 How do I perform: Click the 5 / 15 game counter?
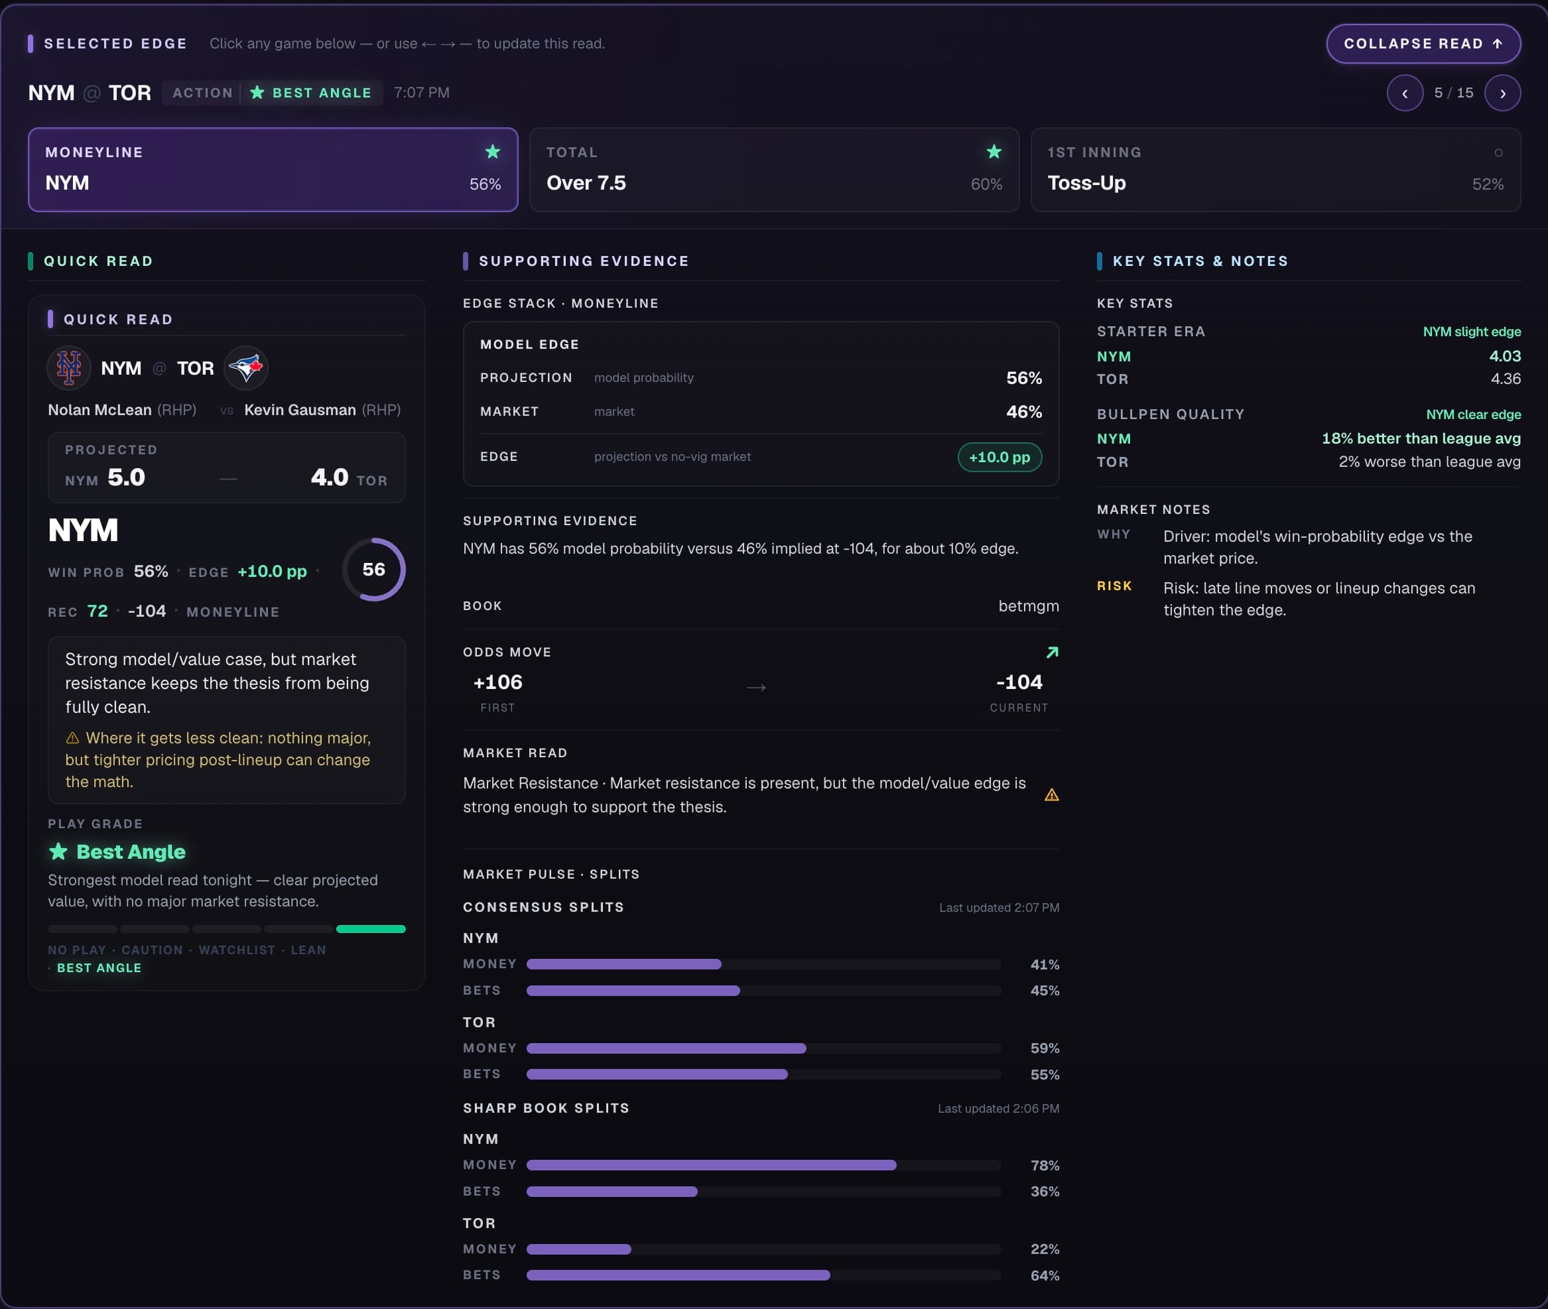1454,93
